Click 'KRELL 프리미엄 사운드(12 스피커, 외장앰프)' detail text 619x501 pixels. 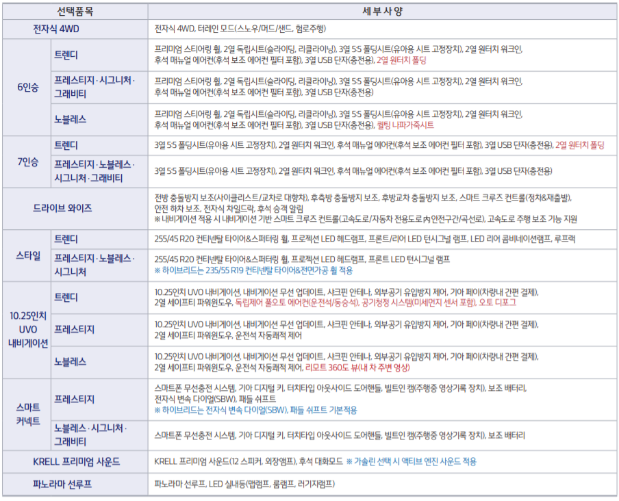[225, 461]
